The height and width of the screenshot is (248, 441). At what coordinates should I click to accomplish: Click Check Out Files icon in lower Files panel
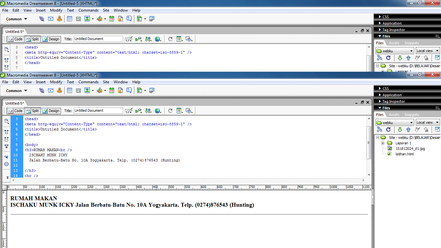pos(417,129)
